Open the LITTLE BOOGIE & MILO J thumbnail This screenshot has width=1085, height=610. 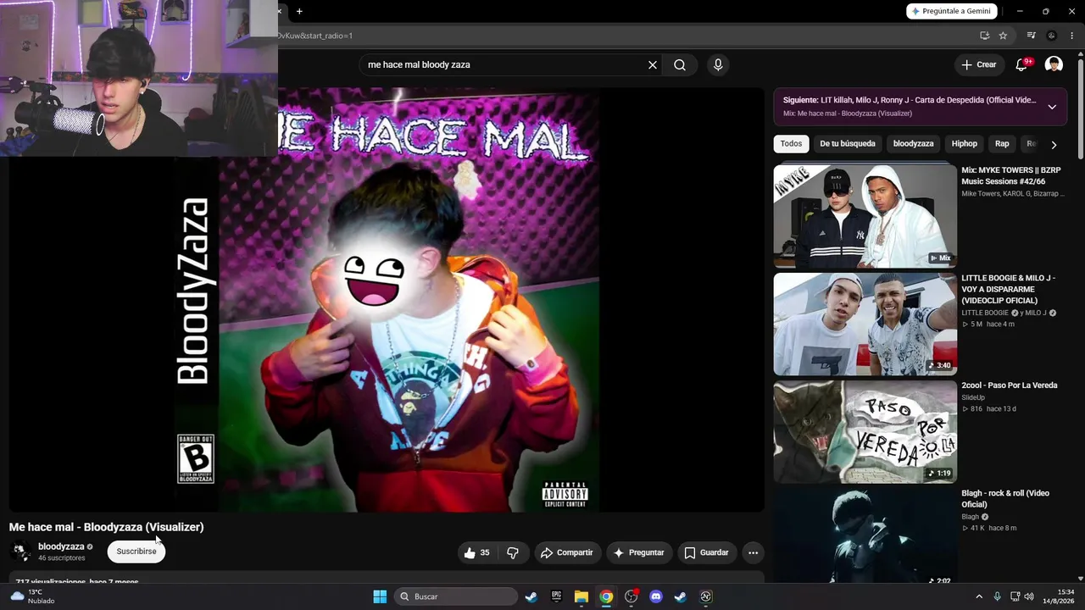[865, 324]
